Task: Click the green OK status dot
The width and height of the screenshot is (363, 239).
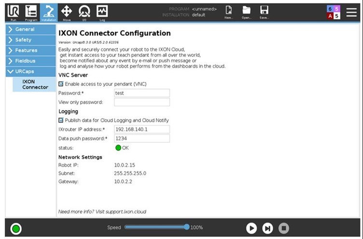Action: click(118, 148)
